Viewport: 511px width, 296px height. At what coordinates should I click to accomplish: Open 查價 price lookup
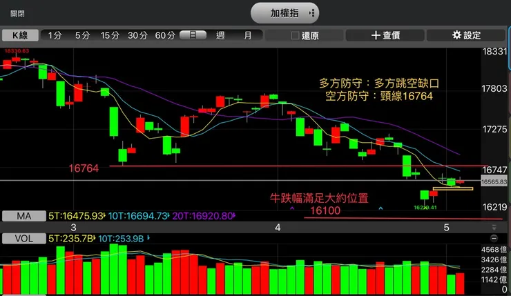point(385,35)
